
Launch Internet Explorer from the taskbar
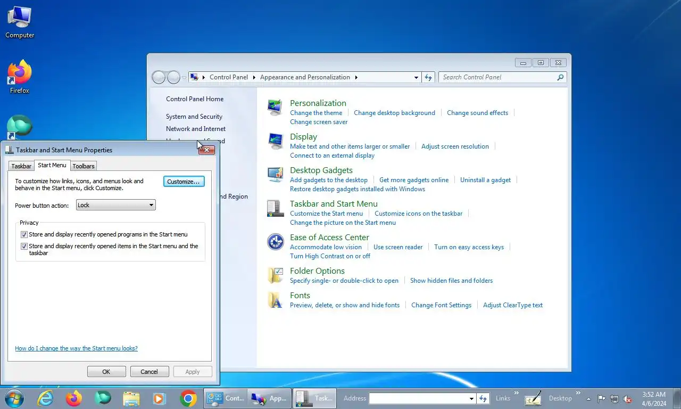click(45, 398)
